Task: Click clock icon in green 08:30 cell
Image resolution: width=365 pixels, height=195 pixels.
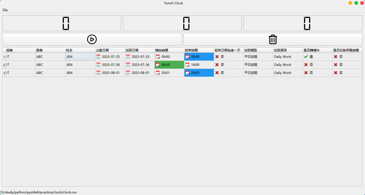Action: [x=158, y=65]
